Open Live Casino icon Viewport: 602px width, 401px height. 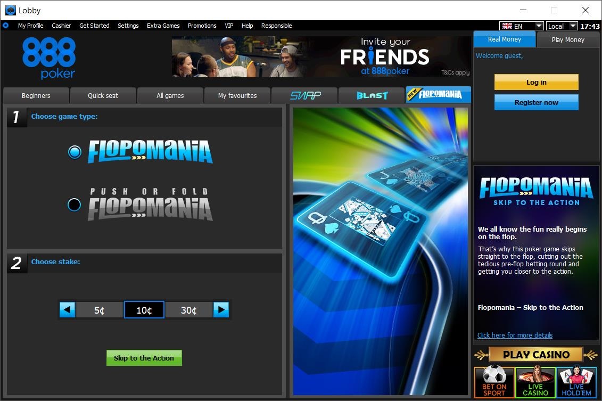535,382
